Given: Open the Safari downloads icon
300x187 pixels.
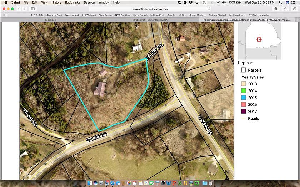Looking at the screenshot, I should [x=276, y=9].
